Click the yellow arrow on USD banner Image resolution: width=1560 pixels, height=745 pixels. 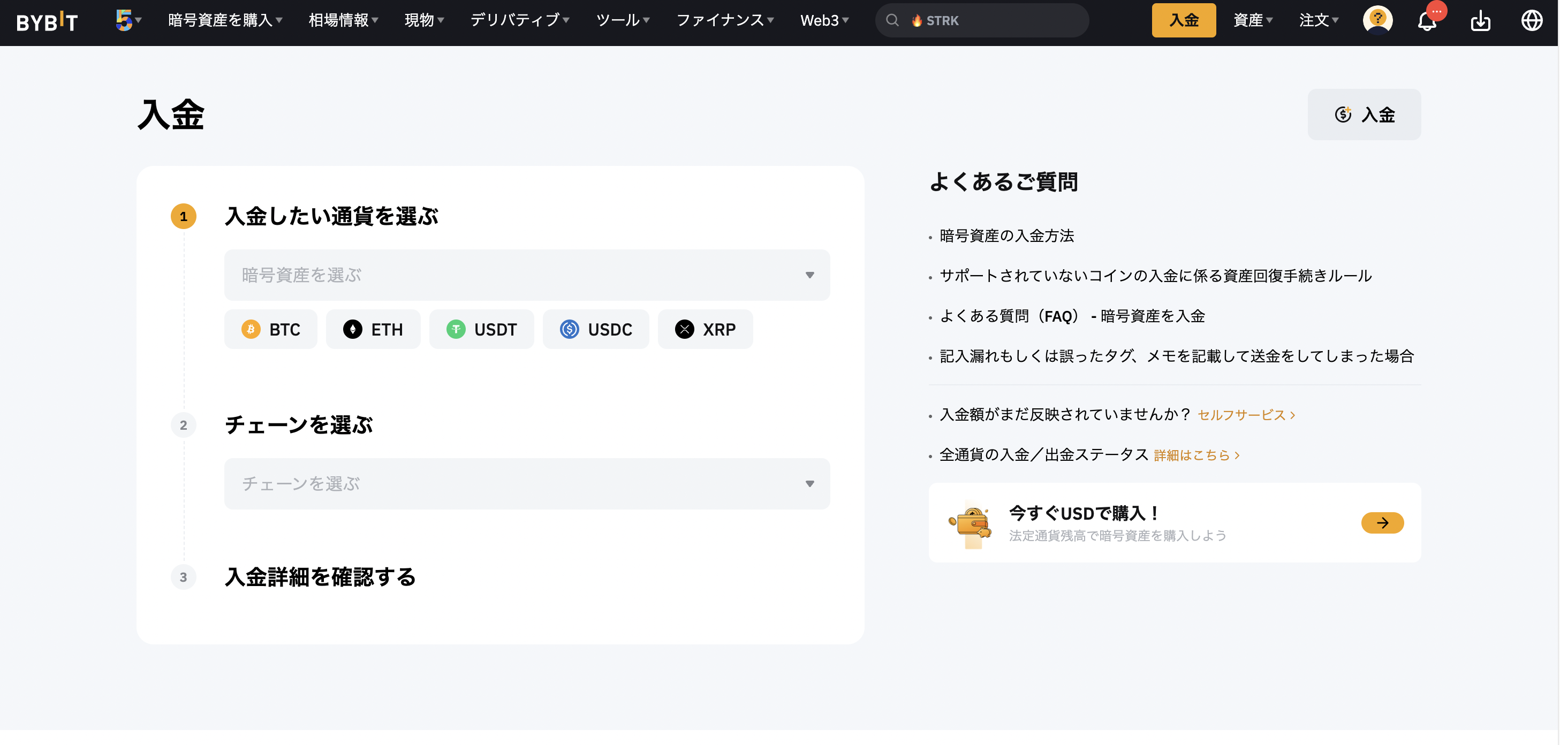(x=1382, y=523)
